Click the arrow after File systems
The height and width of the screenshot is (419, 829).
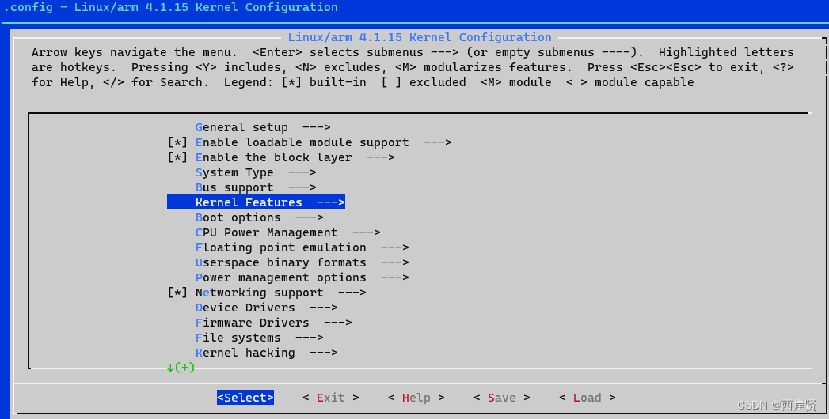pyautogui.click(x=310, y=338)
